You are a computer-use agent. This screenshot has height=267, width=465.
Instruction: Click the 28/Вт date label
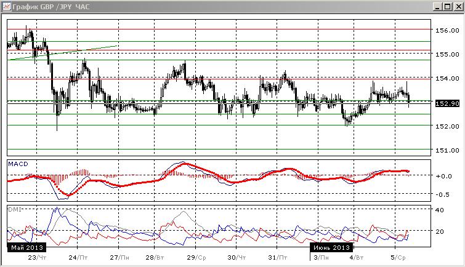(155, 258)
